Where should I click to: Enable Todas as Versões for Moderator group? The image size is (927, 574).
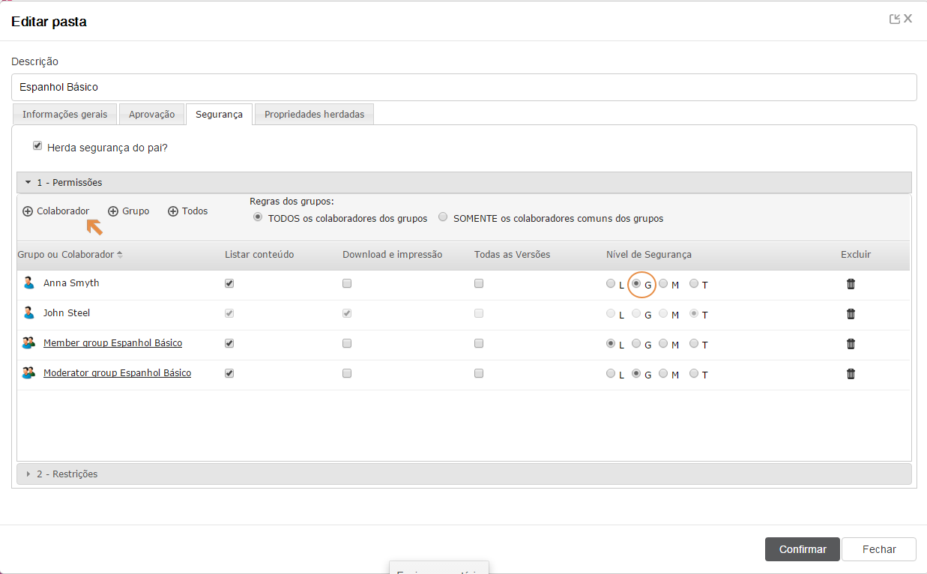coord(479,373)
